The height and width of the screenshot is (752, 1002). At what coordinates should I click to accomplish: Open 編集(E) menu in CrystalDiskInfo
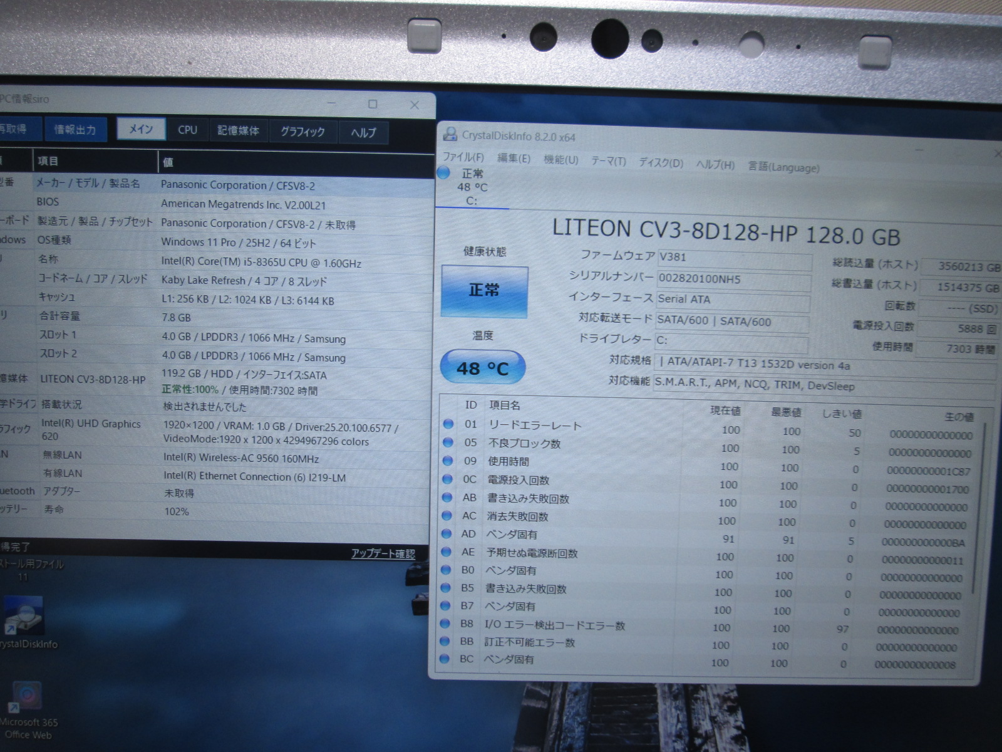pyautogui.click(x=514, y=159)
